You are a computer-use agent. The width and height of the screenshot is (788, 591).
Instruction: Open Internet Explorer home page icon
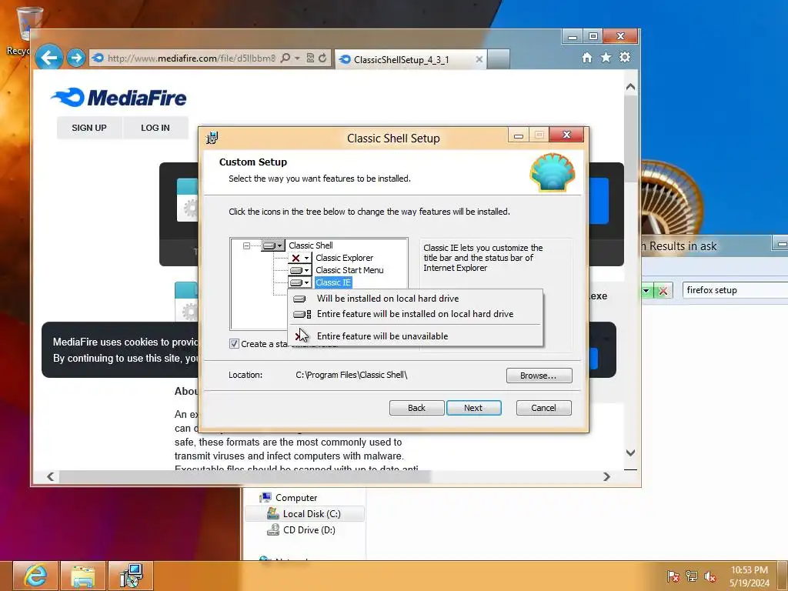586,57
